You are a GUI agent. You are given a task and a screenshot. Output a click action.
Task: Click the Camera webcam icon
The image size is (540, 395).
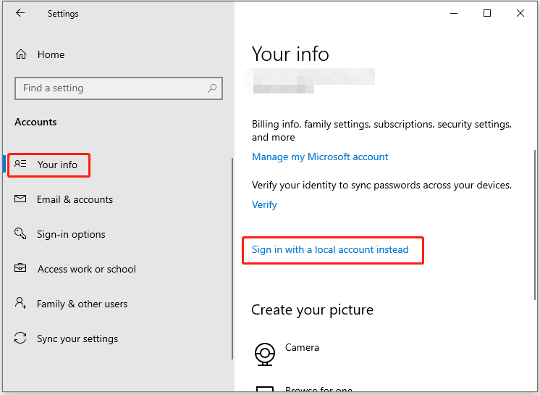265,354
